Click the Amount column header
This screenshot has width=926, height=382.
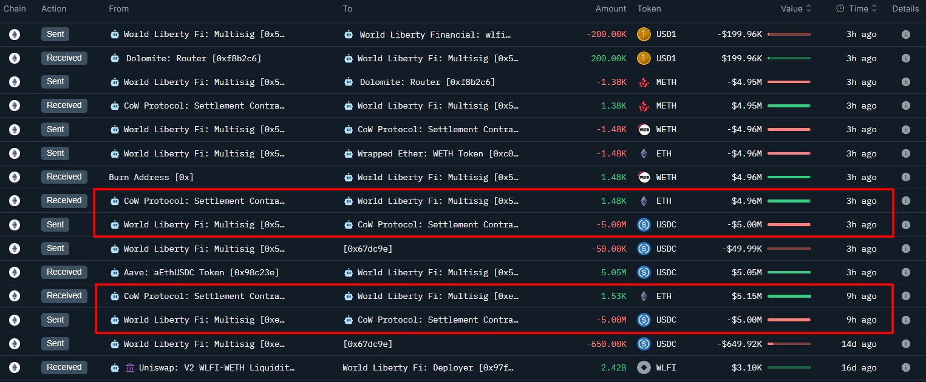(x=611, y=8)
